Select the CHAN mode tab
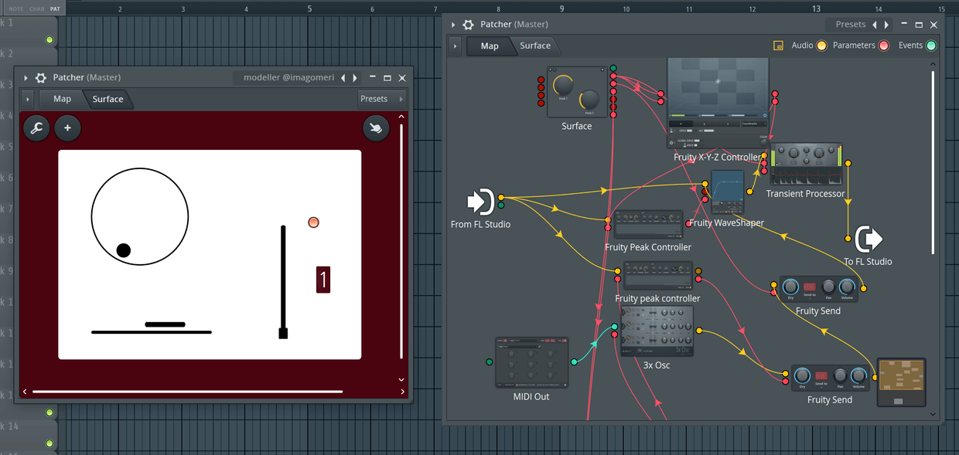The height and width of the screenshot is (455, 959). pyautogui.click(x=36, y=8)
